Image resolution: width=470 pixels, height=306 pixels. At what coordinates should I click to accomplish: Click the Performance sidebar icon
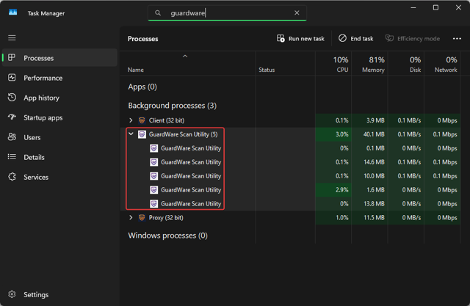coord(12,78)
